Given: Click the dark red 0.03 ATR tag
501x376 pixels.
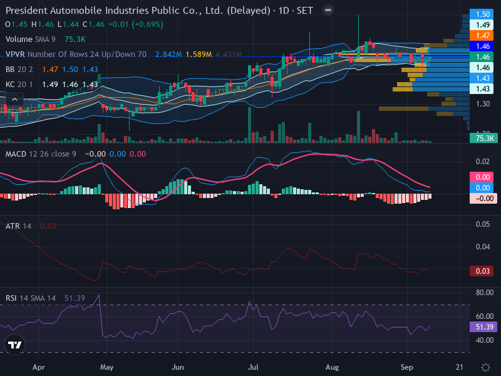Looking at the screenshot, I should coord(482,271).
